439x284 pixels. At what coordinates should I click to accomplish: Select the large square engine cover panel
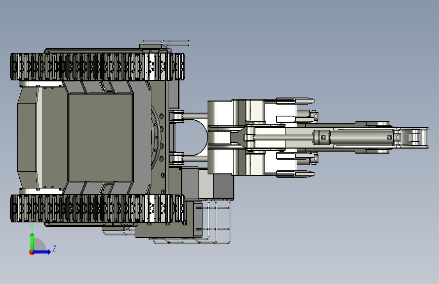[x=101, y=137]
